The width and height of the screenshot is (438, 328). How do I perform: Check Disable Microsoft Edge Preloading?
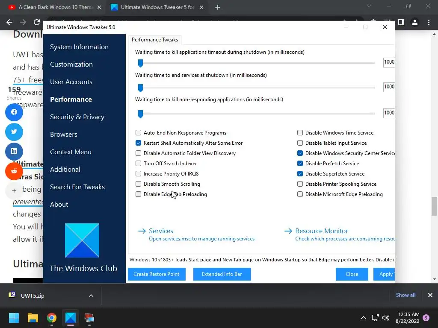tap(300, 194)
